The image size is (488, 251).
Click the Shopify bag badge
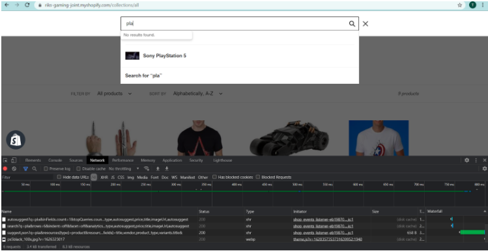[x=16, y=140]
